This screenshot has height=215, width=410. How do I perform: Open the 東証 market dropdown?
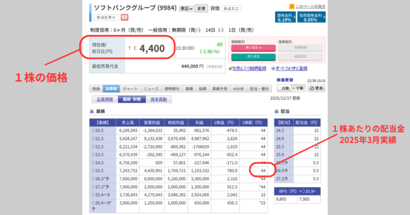186,9
